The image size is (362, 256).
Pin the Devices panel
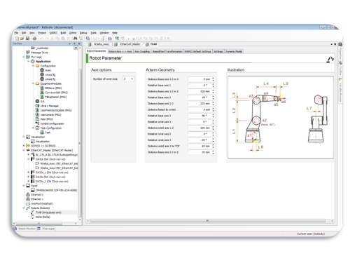click(x=74, y=43)
